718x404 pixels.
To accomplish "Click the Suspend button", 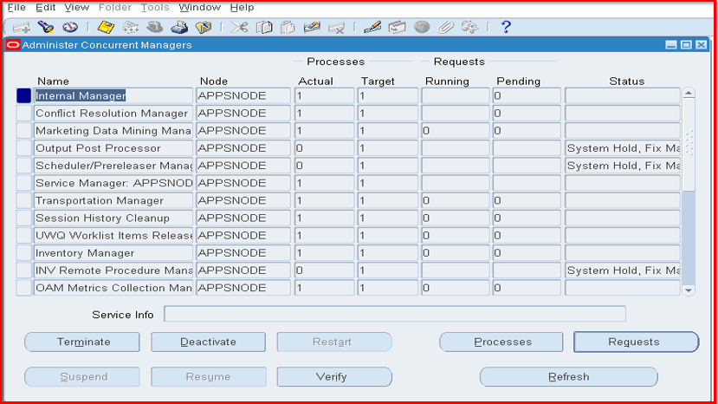I will [x=82, y=377].
